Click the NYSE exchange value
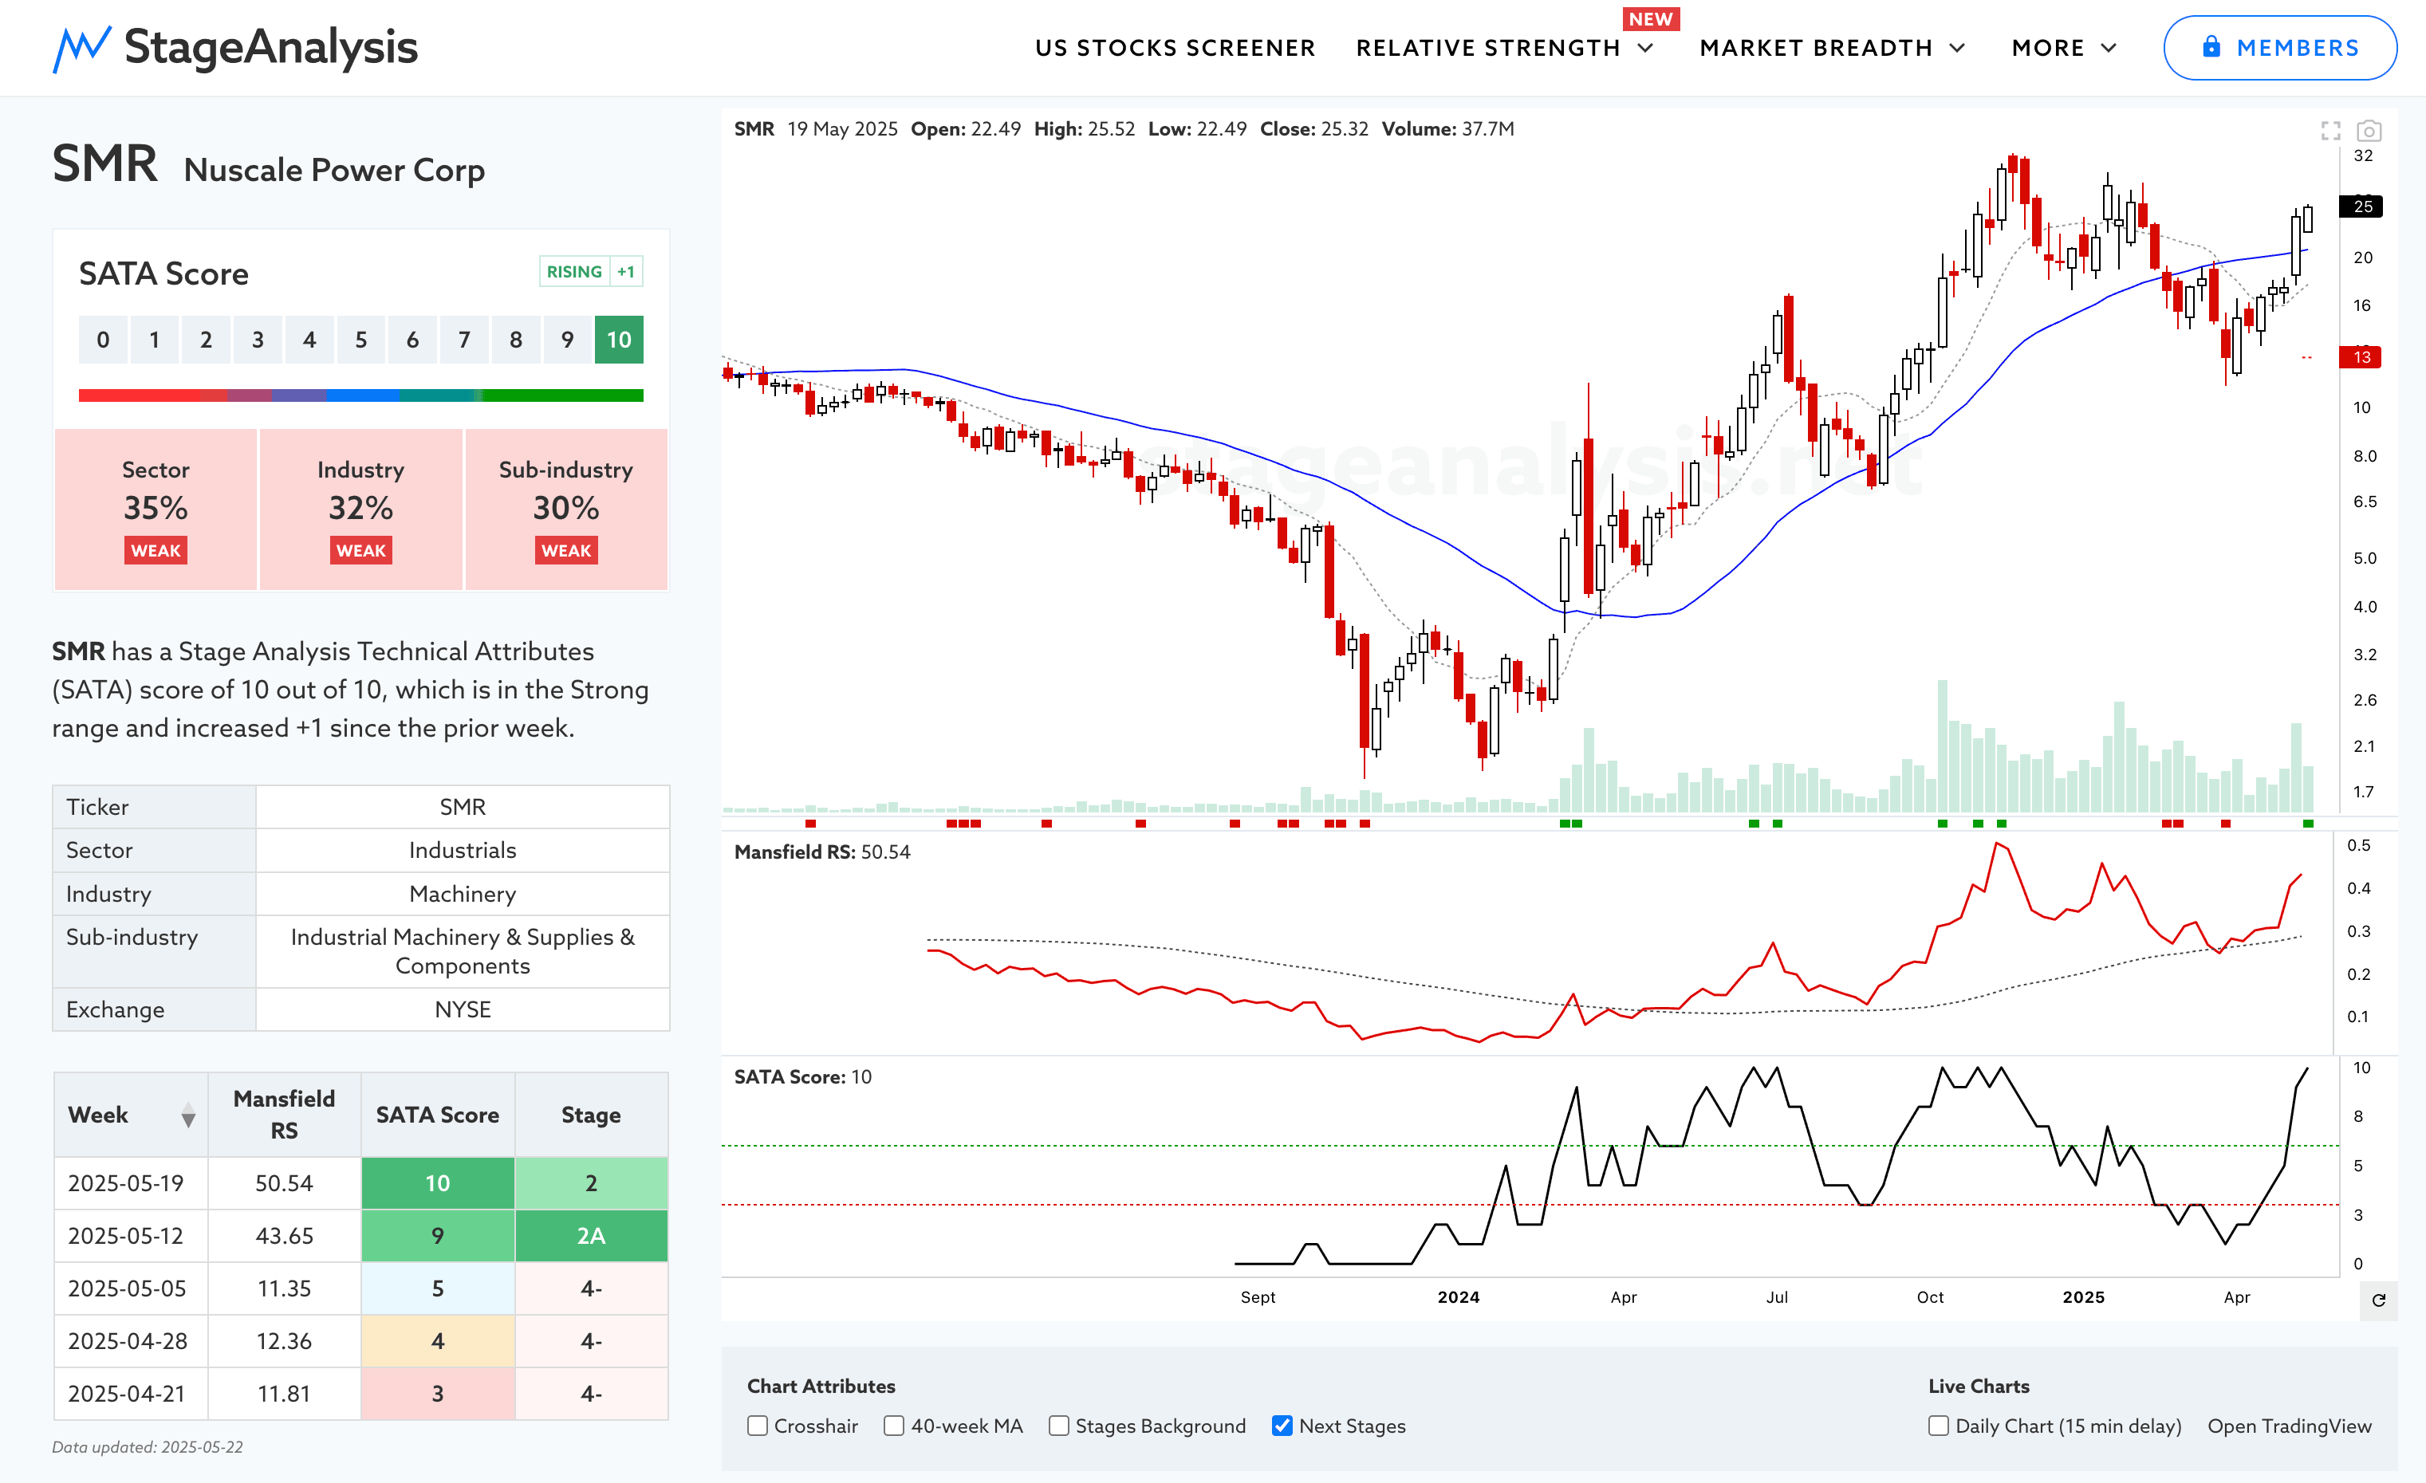2426x1483 pixels. [x=463, y=1009]
